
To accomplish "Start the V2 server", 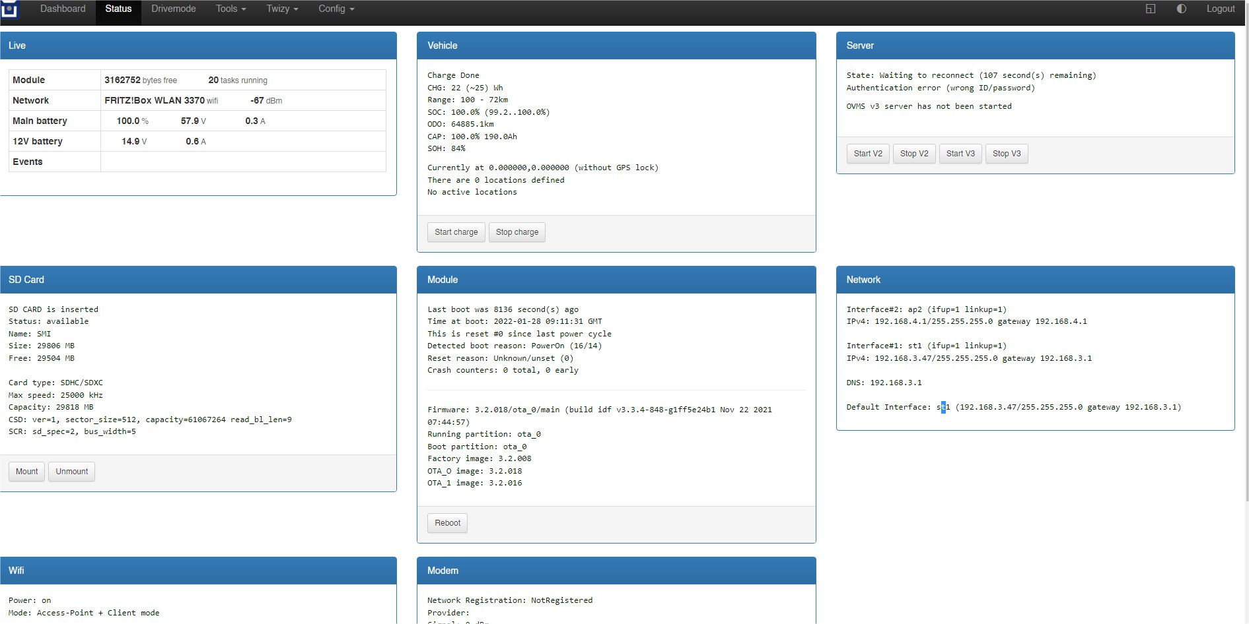I will (867, 154).
